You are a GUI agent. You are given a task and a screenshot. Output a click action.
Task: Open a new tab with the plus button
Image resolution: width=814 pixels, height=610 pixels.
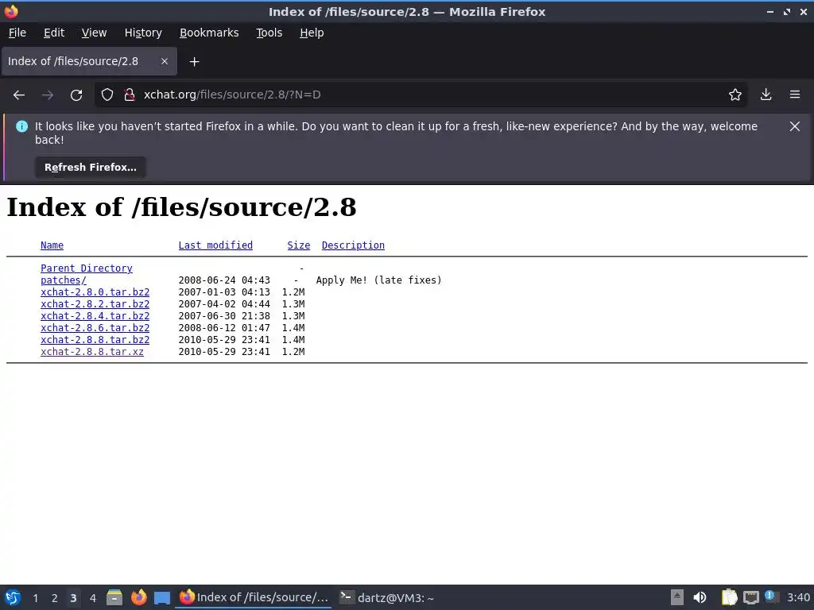click(194, 62)
